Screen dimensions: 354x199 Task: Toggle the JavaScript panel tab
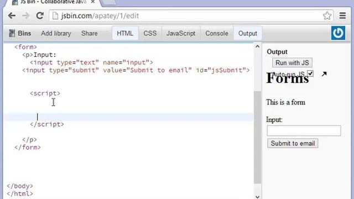[x=181, y=33]
